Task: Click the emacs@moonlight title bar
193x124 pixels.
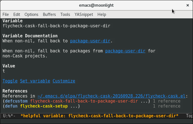Action: 96,5
